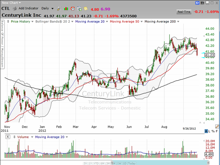Expand volume pane Moving Average 20 dropdown
220x165 pixels.
tap(67, 137)
